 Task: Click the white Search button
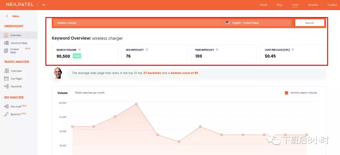[309, 23]
